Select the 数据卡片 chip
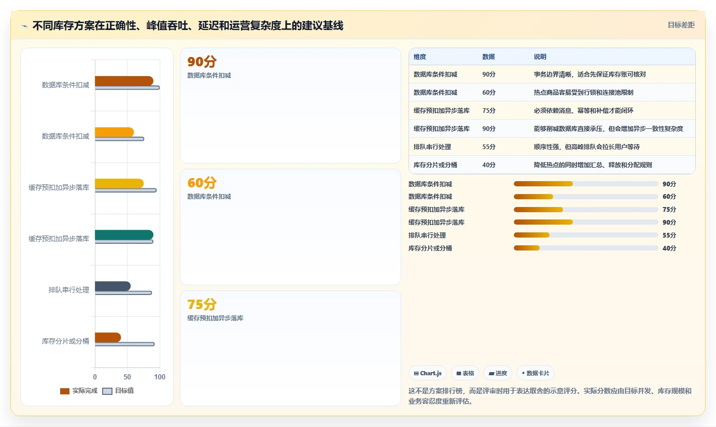Viewport: 716px width, 427px height. click(536, 373)
